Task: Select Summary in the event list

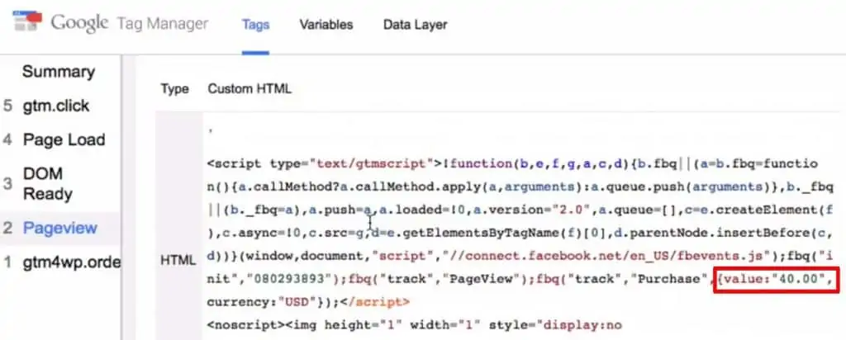Action: 59,72
